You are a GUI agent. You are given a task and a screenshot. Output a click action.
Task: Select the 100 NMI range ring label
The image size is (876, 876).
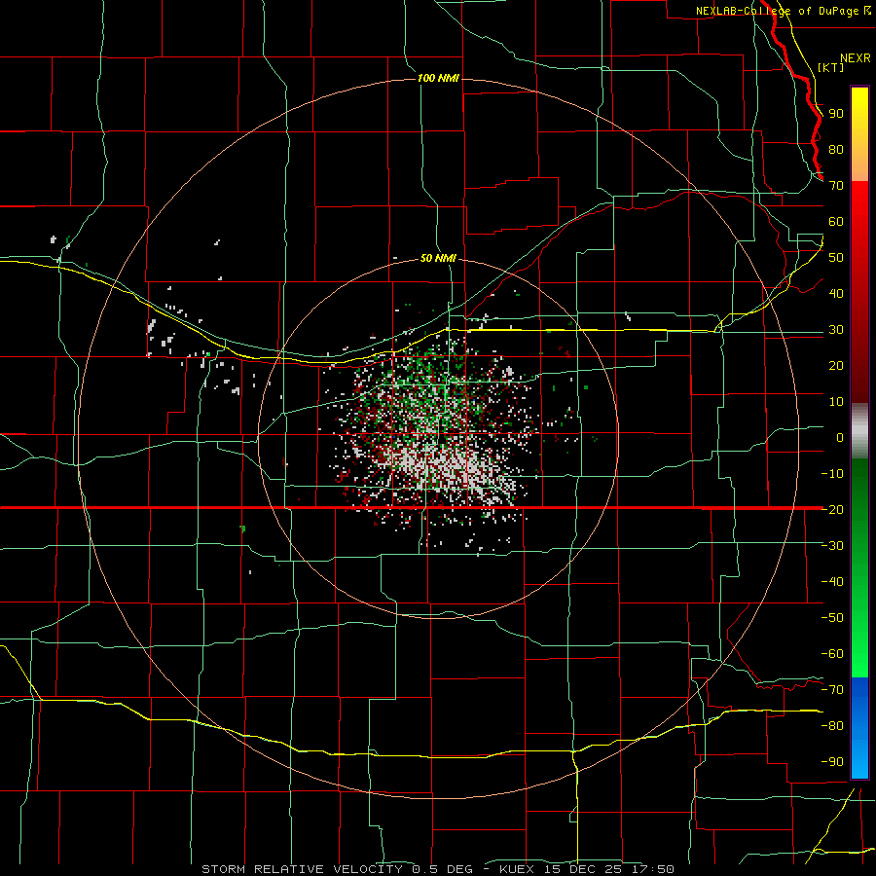tap(438, 78)
